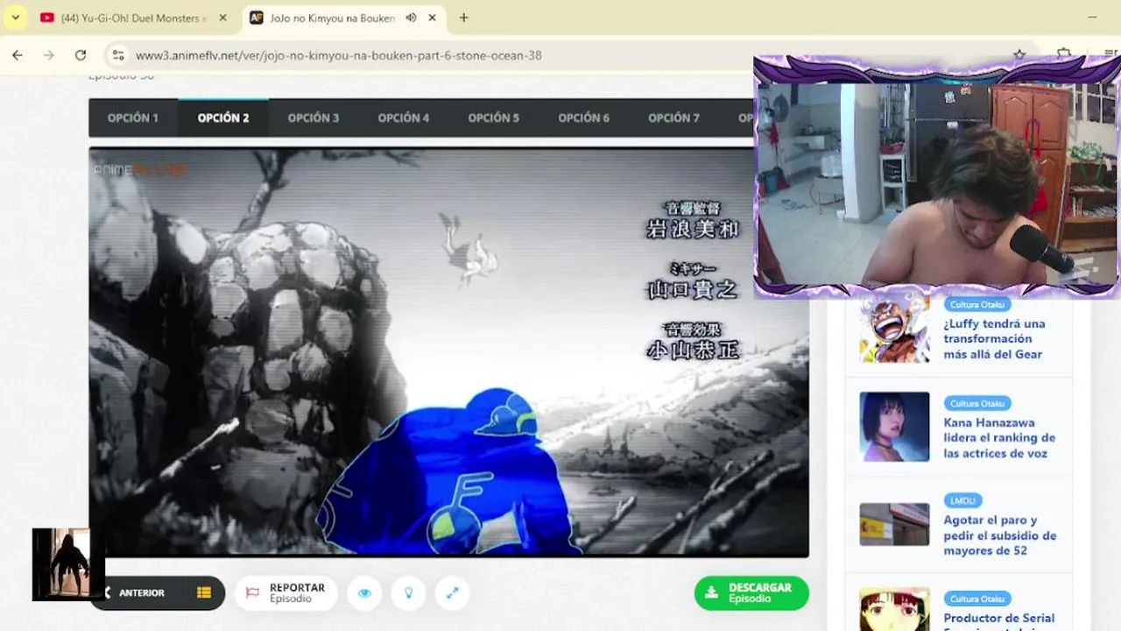The width and height of the screenshot is (1121, 631).
Task: Select OPCIÓN 6 video server
Action: tap(583, 117)
